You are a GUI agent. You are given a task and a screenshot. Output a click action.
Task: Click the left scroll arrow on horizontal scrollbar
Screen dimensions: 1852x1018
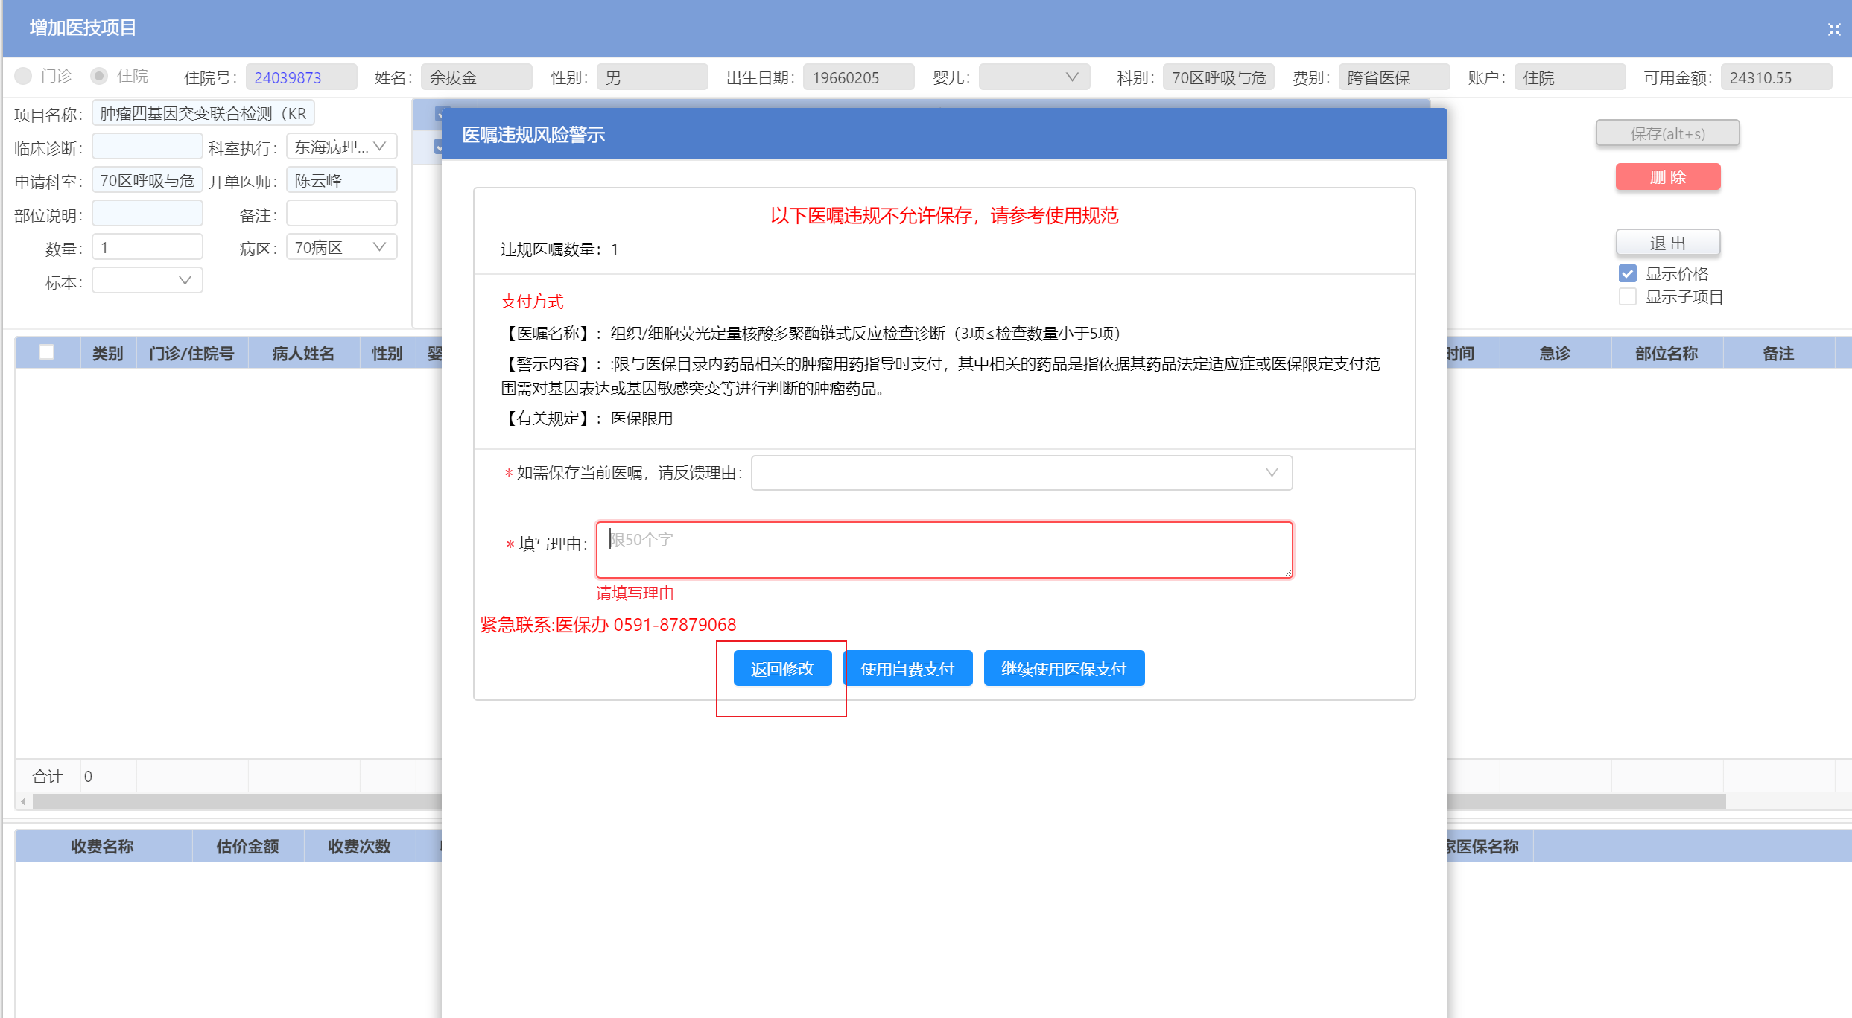[x=24, y=801]
